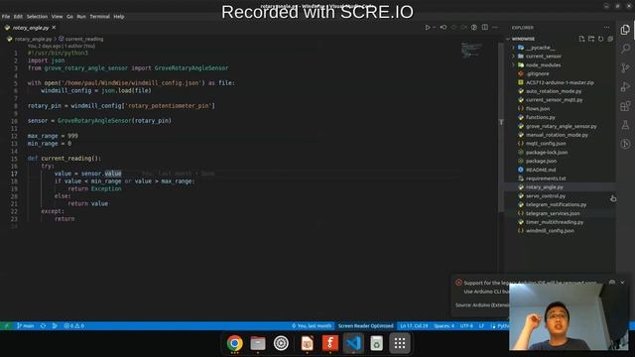
Task: Toggle Screen Reader Optimized status item
Action: point(366,326)
